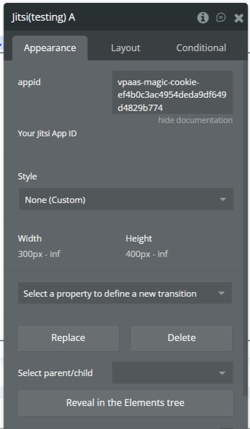
Task: Click the appid field label
Action: [x=29, y=82]
